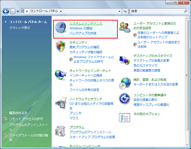Viewport: 191px width, 149px height.
Task: Click the Ease of Access blue icon
Action: [124, 99]
